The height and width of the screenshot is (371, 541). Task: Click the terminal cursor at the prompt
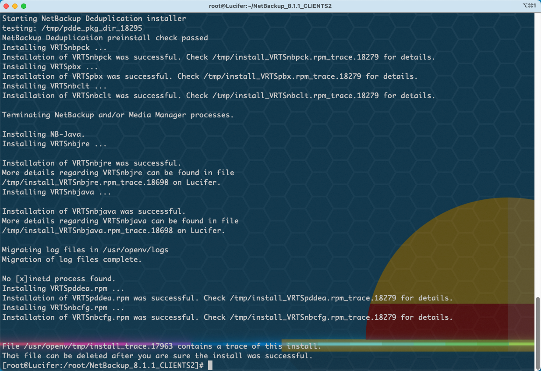tap(210, 365)
